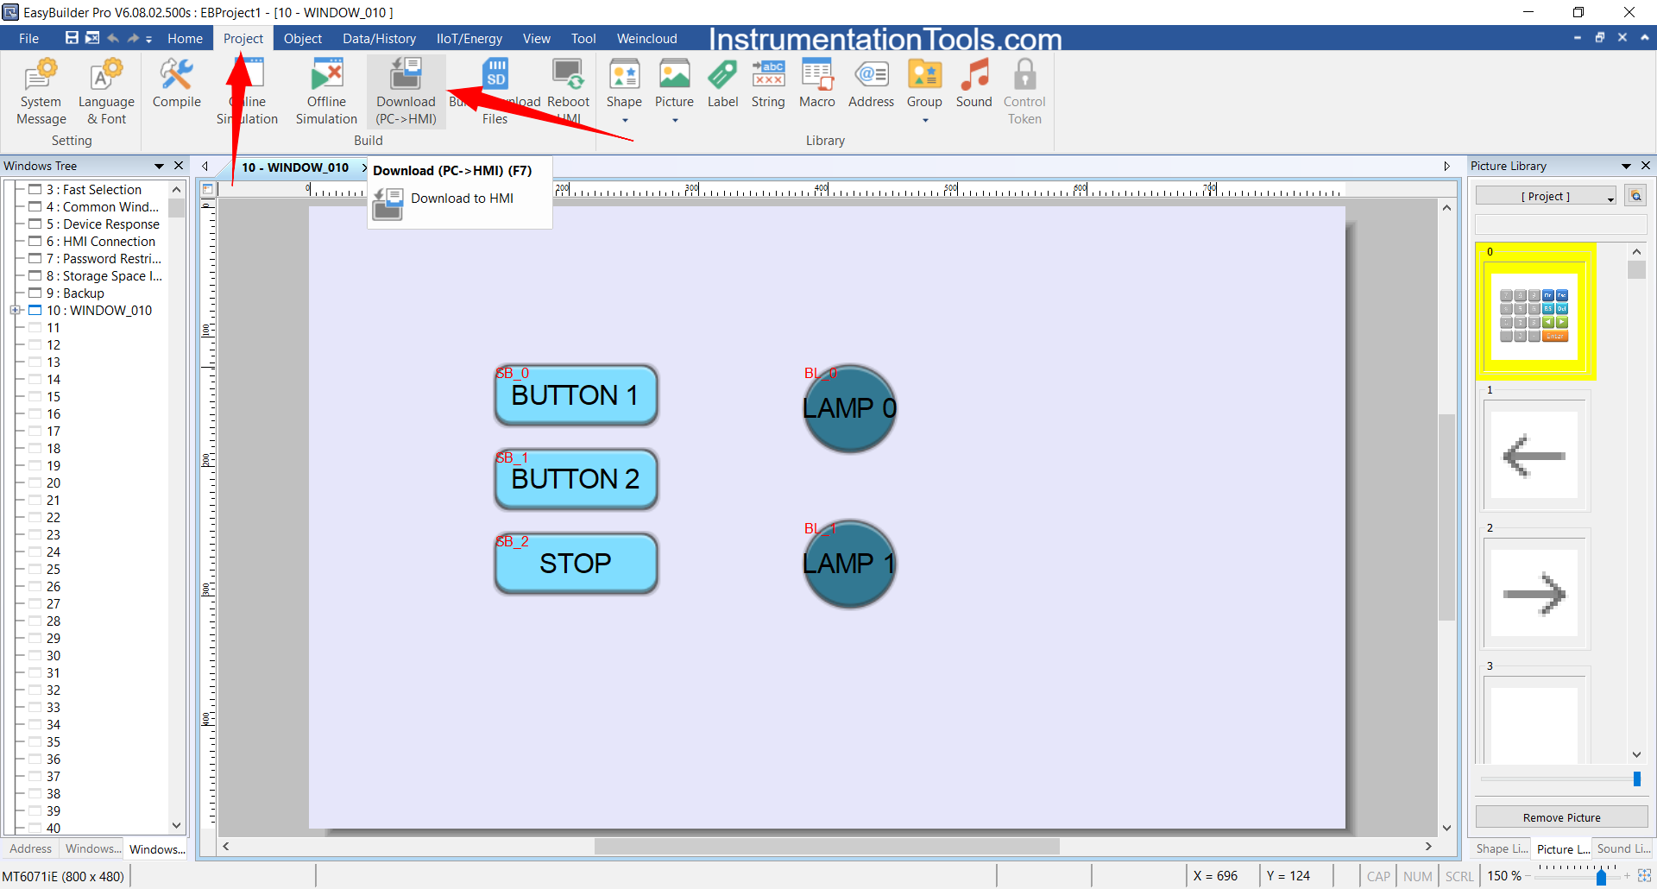This screenshot has height=889, width=1657.
Task: Switch to the Home ribbon tab
Action: pyautogui.click(x=185, y=39)
